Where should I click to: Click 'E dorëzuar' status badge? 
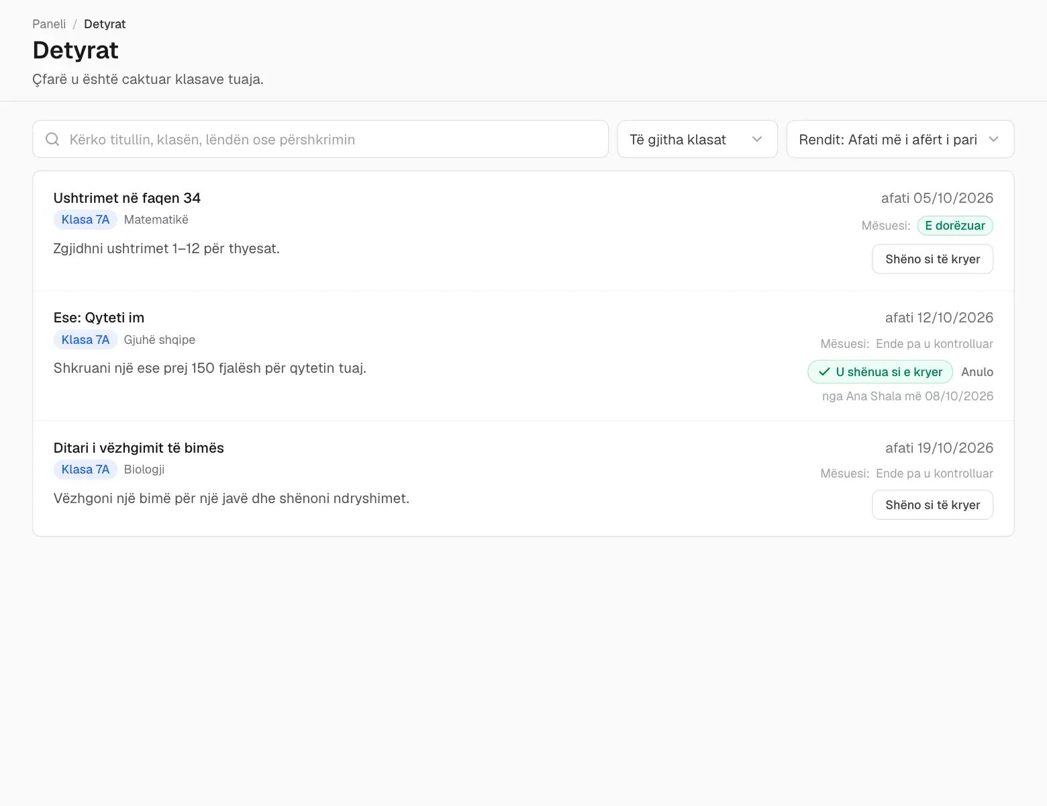click(x=955, y=226)
